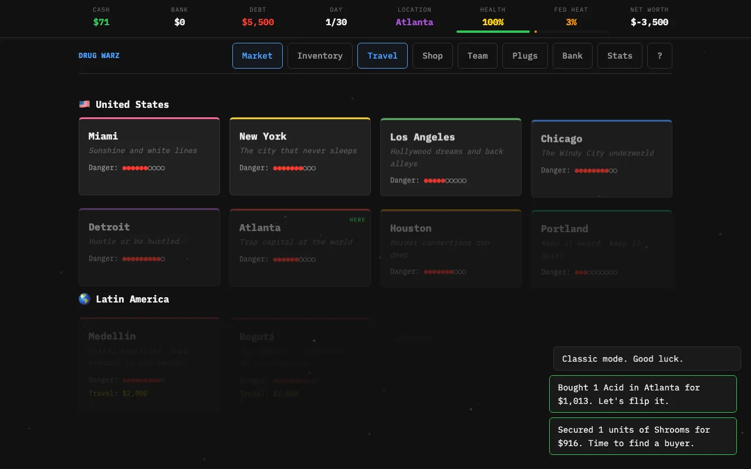The image size is (751, 469).
Task: Select the Bogotá destination card
Action: point(300,365)
